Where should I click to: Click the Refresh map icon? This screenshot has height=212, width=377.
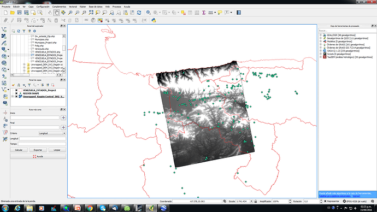(139, 13)
